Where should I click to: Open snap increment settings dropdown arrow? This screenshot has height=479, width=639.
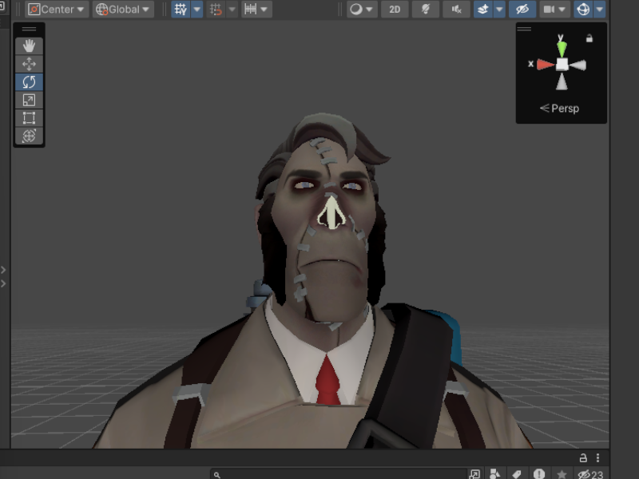click(264, 10)
